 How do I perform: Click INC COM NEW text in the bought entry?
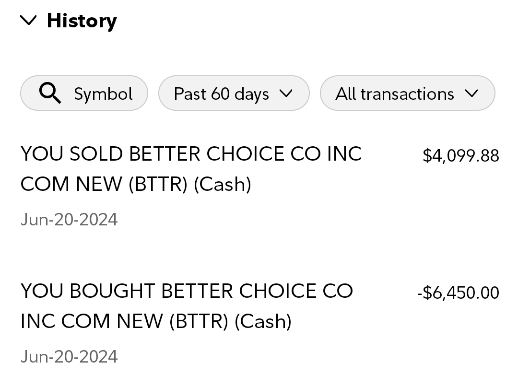click(92, 321)
